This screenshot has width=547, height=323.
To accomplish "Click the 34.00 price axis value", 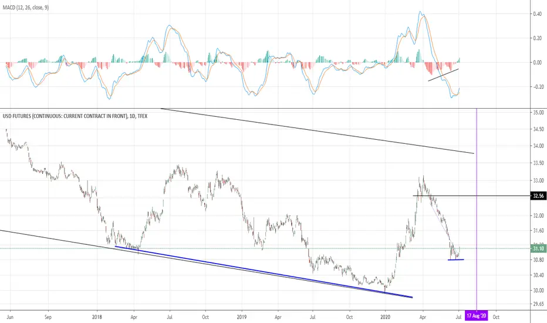I will 538,146.
